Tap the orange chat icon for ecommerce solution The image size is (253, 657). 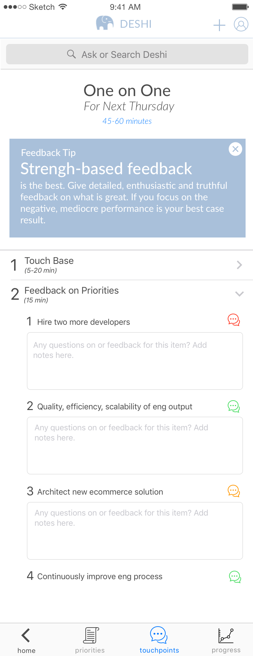coord(234,491)
